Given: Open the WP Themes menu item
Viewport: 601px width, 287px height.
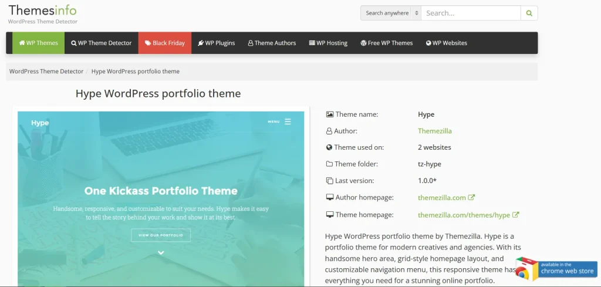Looking at the screenshot, I should coord(38,43).
